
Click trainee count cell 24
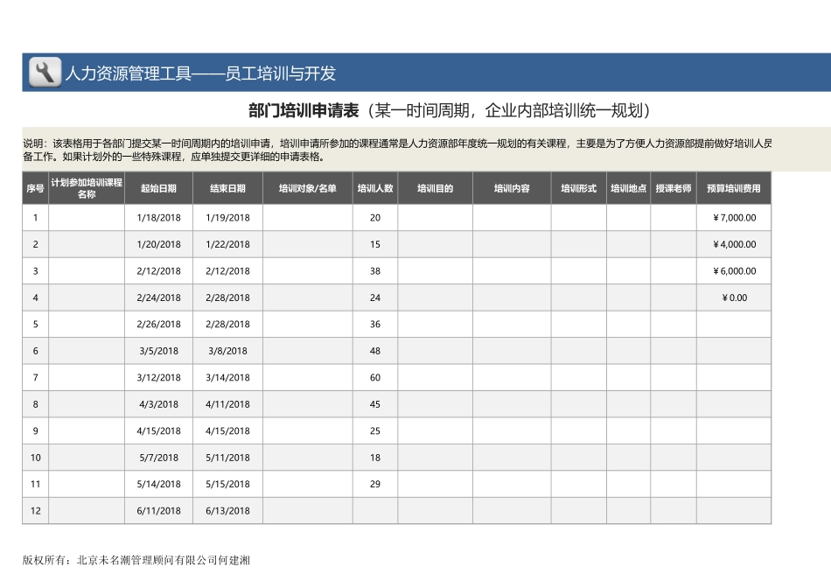(x=375, y=298)
